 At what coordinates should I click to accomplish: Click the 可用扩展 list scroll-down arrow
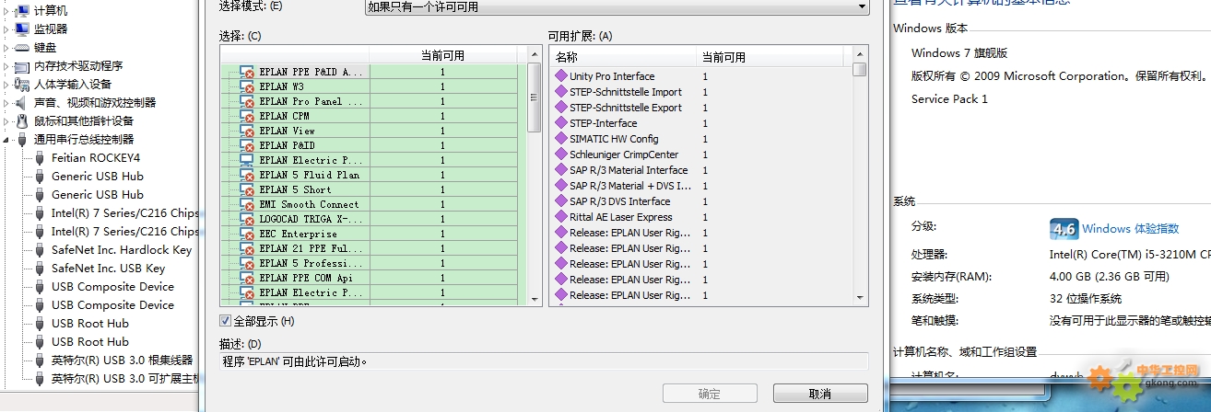tap(860, 298)
